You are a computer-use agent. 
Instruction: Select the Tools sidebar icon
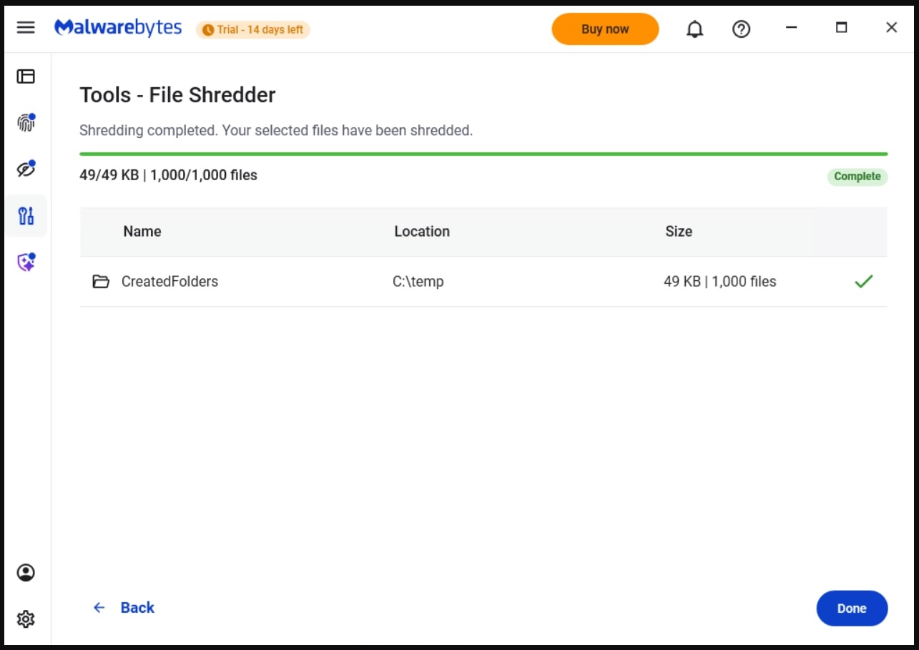[x=26, y=216]
